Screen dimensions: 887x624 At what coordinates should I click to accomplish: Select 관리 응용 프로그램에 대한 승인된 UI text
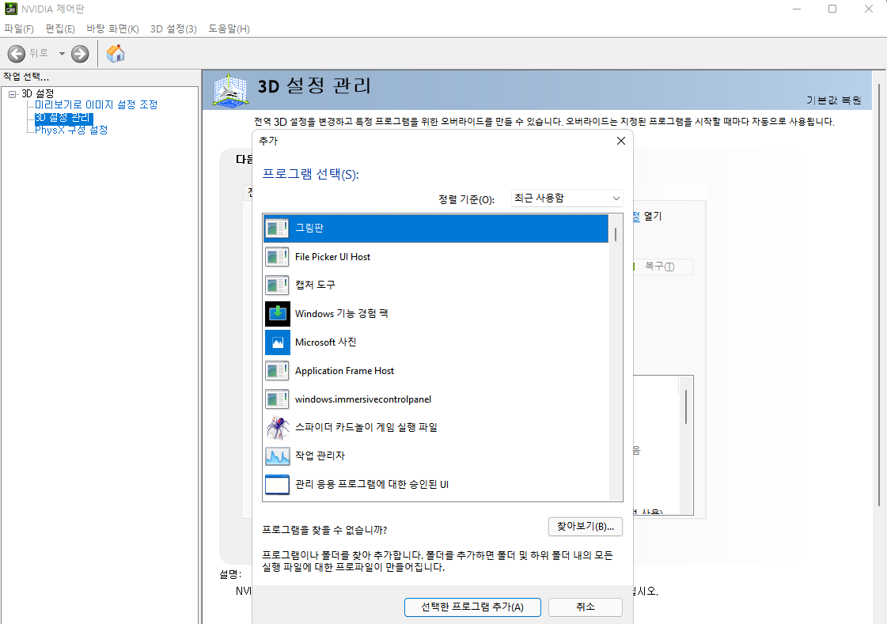click(x=372, y=484)
